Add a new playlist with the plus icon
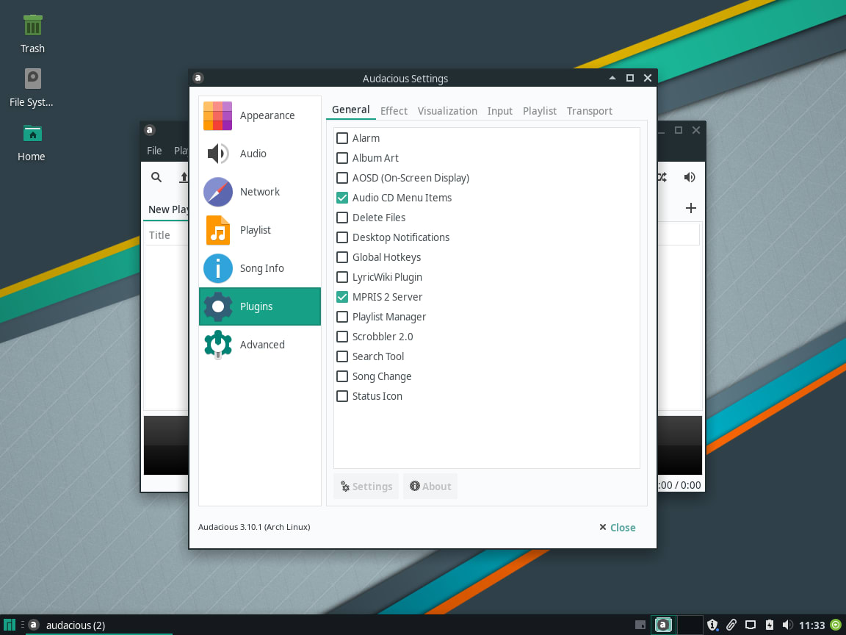Screen dimensions: 846x635 [x=690, y=208]
